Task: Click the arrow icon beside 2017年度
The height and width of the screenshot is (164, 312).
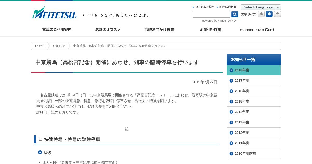Action: tap(231, 81)
